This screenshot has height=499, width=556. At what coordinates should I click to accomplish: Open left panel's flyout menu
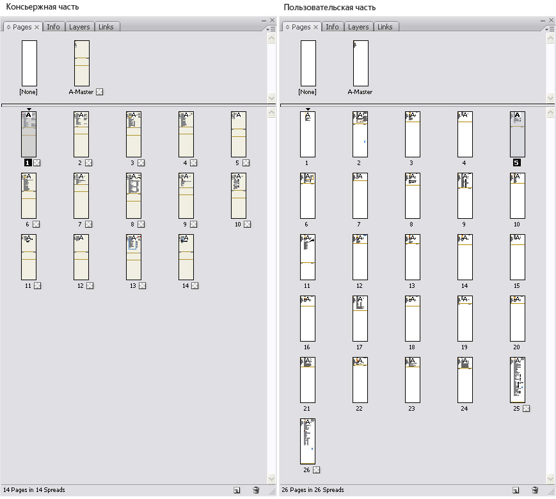[271, 29]
